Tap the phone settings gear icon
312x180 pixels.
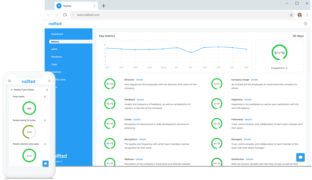click(x=49, y=81)
